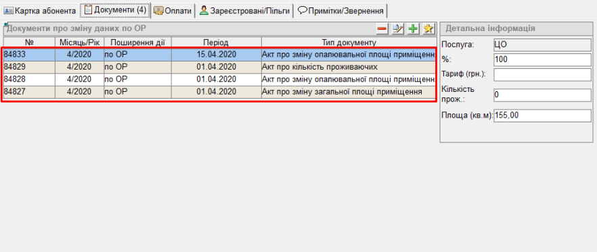Click 01.04.2020 period in row 84827
The image size is (597, 252).
click(x=217, y=92)
